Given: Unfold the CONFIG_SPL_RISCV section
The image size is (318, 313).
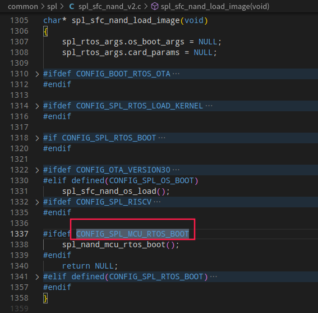Looking at the screenshot, I should pyautogui.click(x=37, y=202).
